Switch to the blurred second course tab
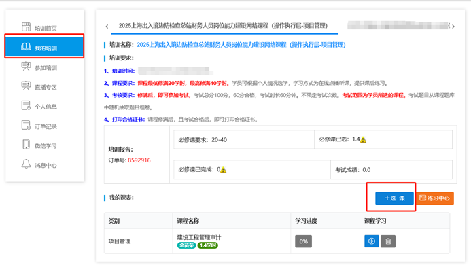Viewport: 471px width, 265px height. 398,26
